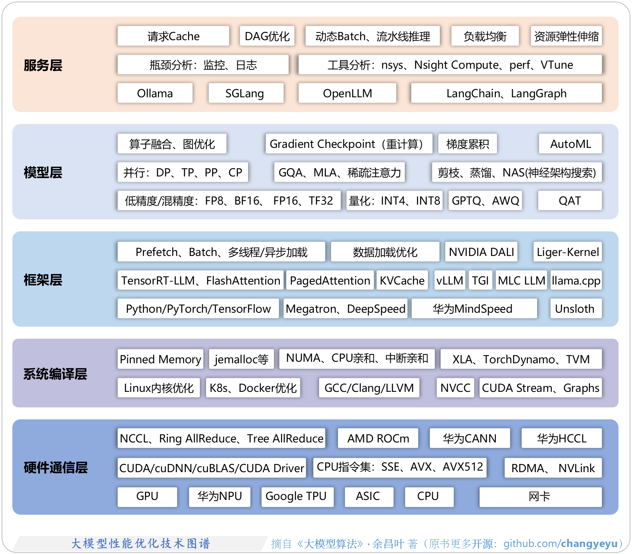The width and height of the screenshot is (632, 554).
Task: Click the NVIDIA DALI box
Action: 481,252
